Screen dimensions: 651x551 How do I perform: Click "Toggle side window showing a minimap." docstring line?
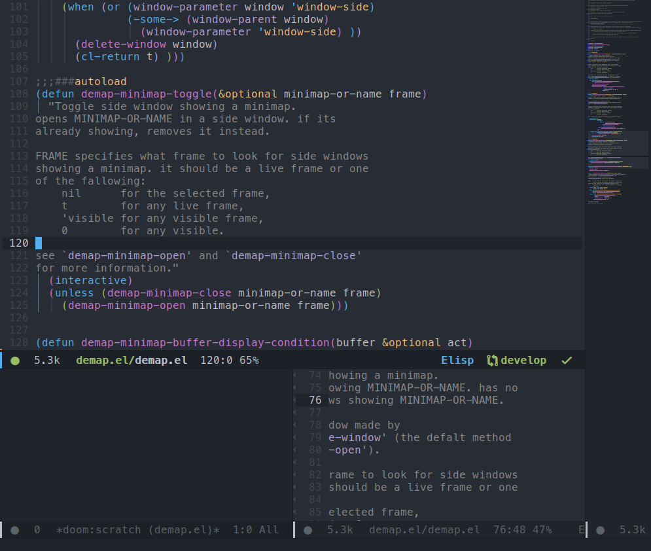pos(172,107)
